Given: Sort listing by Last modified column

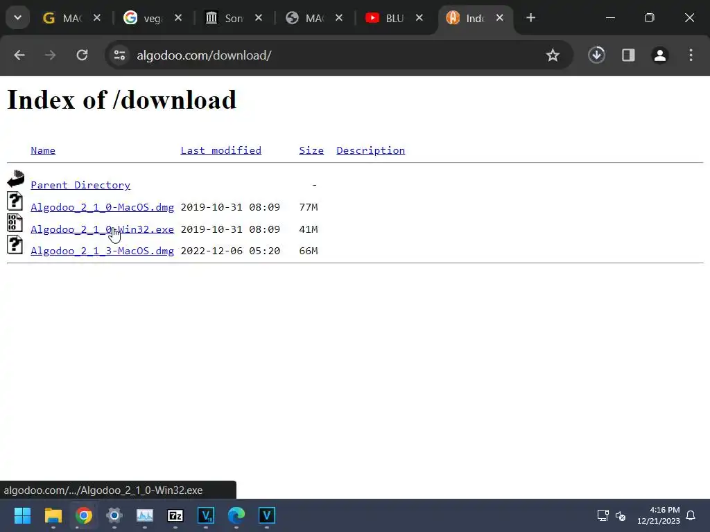Looking at the screenshot, I should [221, 150].
